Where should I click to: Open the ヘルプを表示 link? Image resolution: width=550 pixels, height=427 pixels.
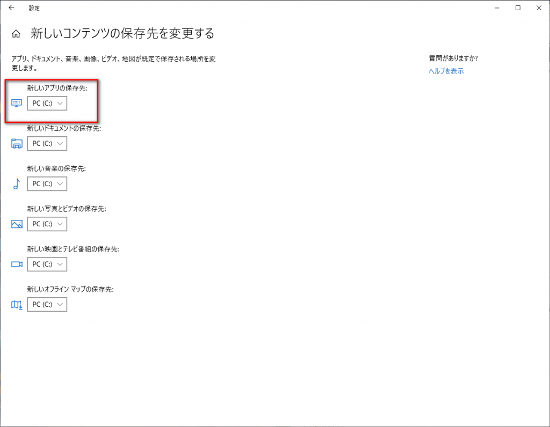[x=446, y=71]
